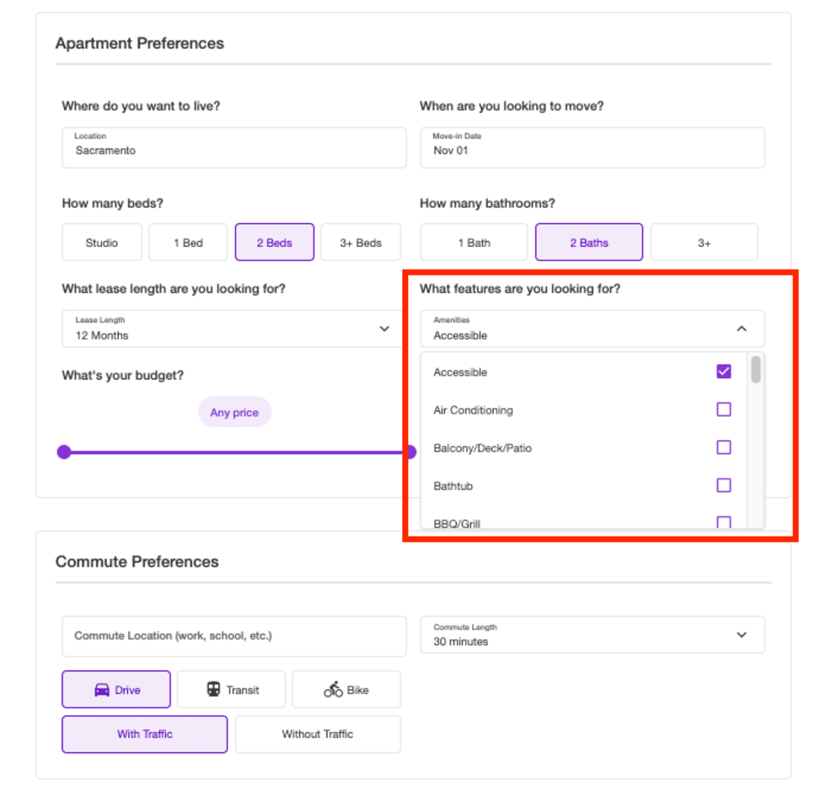
Task: Select the 3+ bathrooms option
Action: [705, 243]
